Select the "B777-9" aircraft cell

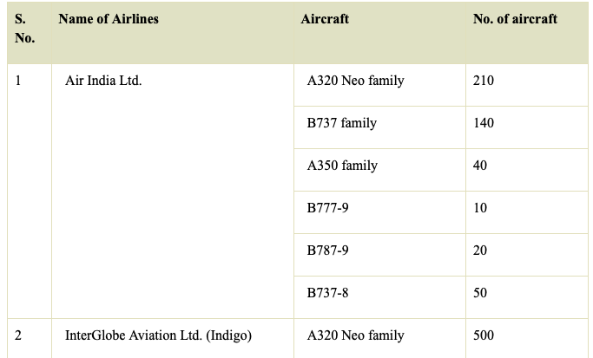tap(327, 208)
